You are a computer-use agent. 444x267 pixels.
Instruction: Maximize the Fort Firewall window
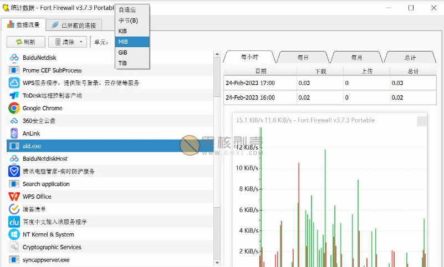coord(411,8)
